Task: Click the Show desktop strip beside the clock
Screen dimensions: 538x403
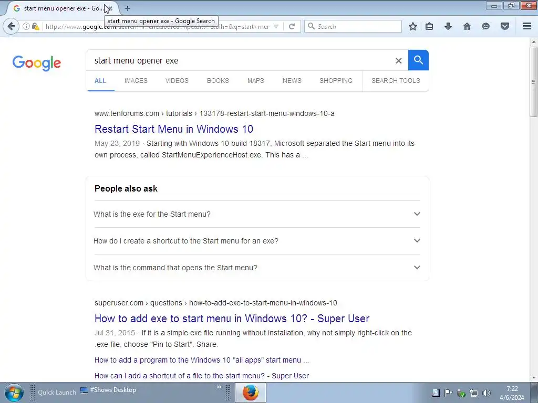Action: coord(534,393)
